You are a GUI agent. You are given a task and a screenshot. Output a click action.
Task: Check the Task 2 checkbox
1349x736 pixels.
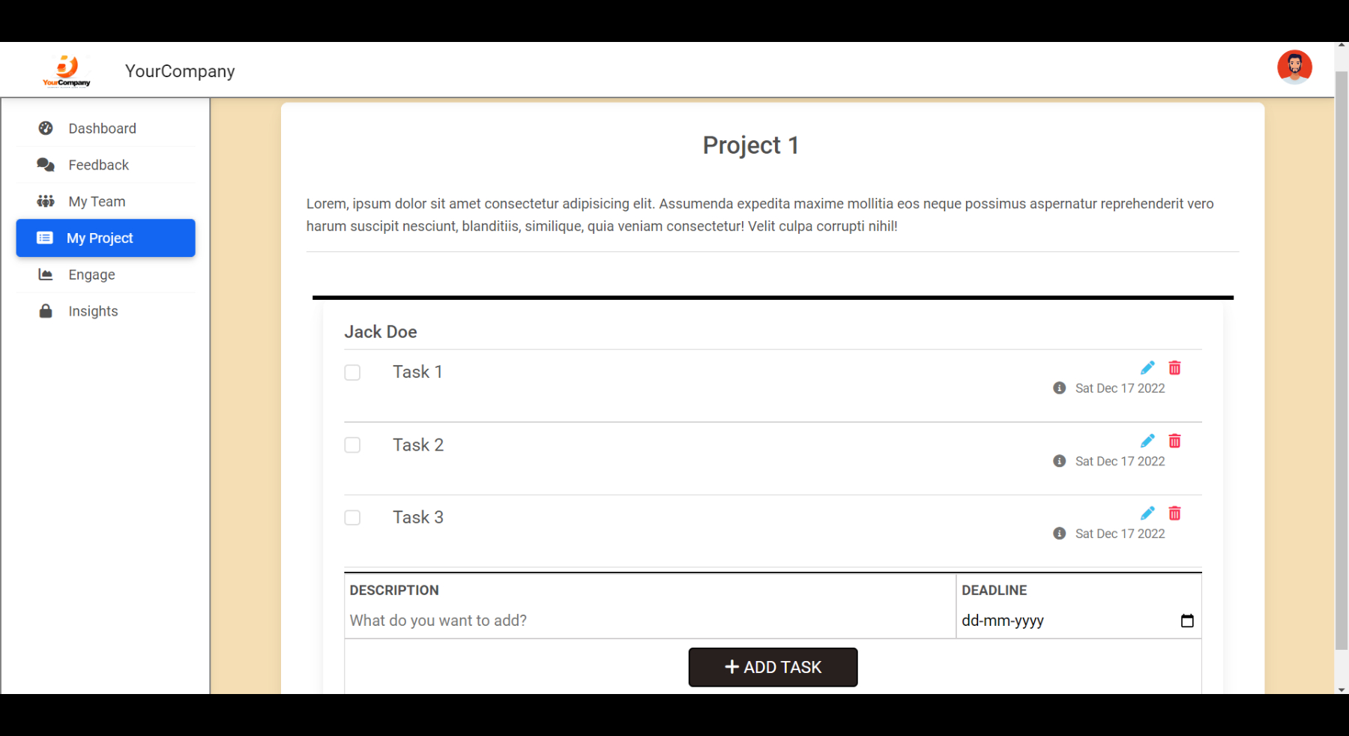[x=352, y=445]
